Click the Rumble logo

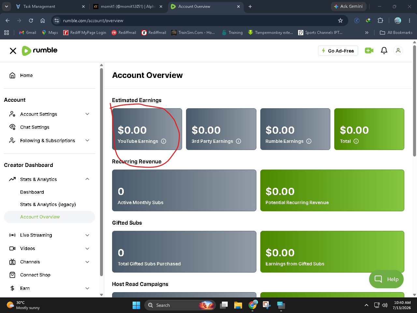[x=40, y=51]
